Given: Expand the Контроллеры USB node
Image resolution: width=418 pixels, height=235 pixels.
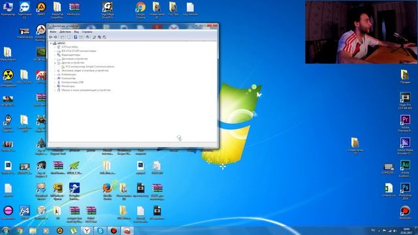Looking at the screenshot, I should pyautogui.click(x=55, y=82).
